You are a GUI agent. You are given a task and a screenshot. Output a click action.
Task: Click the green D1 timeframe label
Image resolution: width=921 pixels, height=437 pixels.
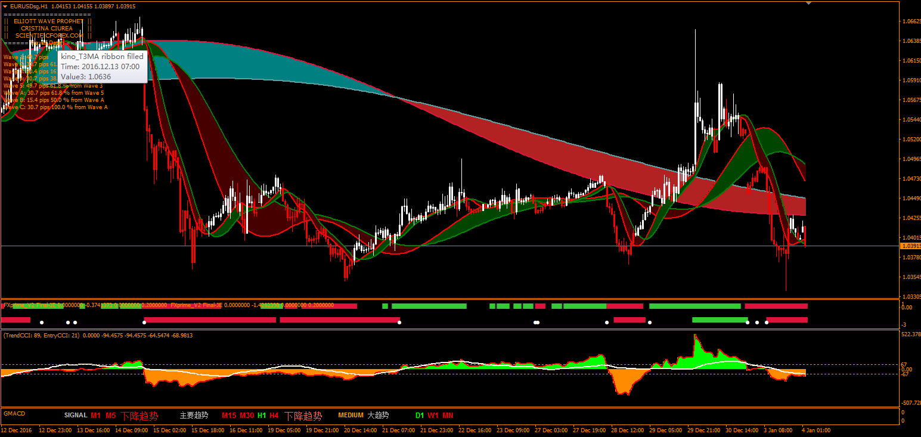point(420,416)
